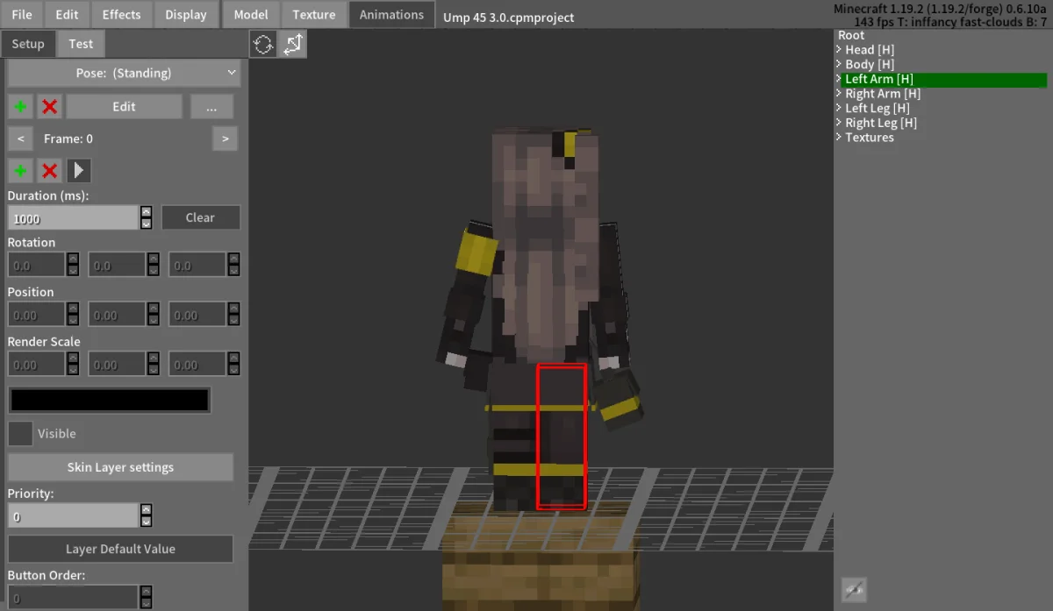Expand the Left Arm [H] node
Screen dimensions: 1053x611
coord(840,79)
